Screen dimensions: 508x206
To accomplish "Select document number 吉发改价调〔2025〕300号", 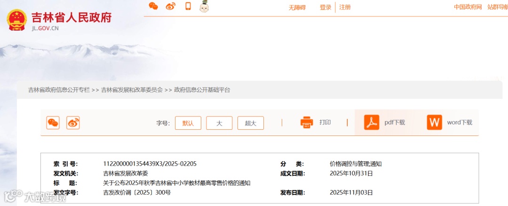I will click(x=137, y=193).
